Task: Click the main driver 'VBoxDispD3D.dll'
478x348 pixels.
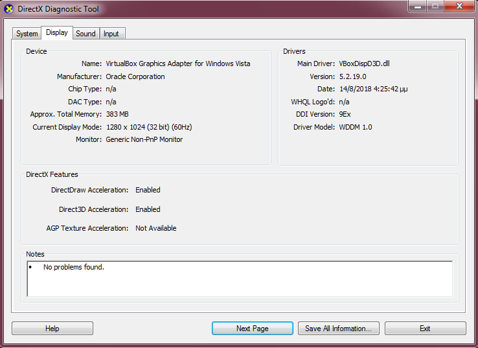Action: (364, 64)
